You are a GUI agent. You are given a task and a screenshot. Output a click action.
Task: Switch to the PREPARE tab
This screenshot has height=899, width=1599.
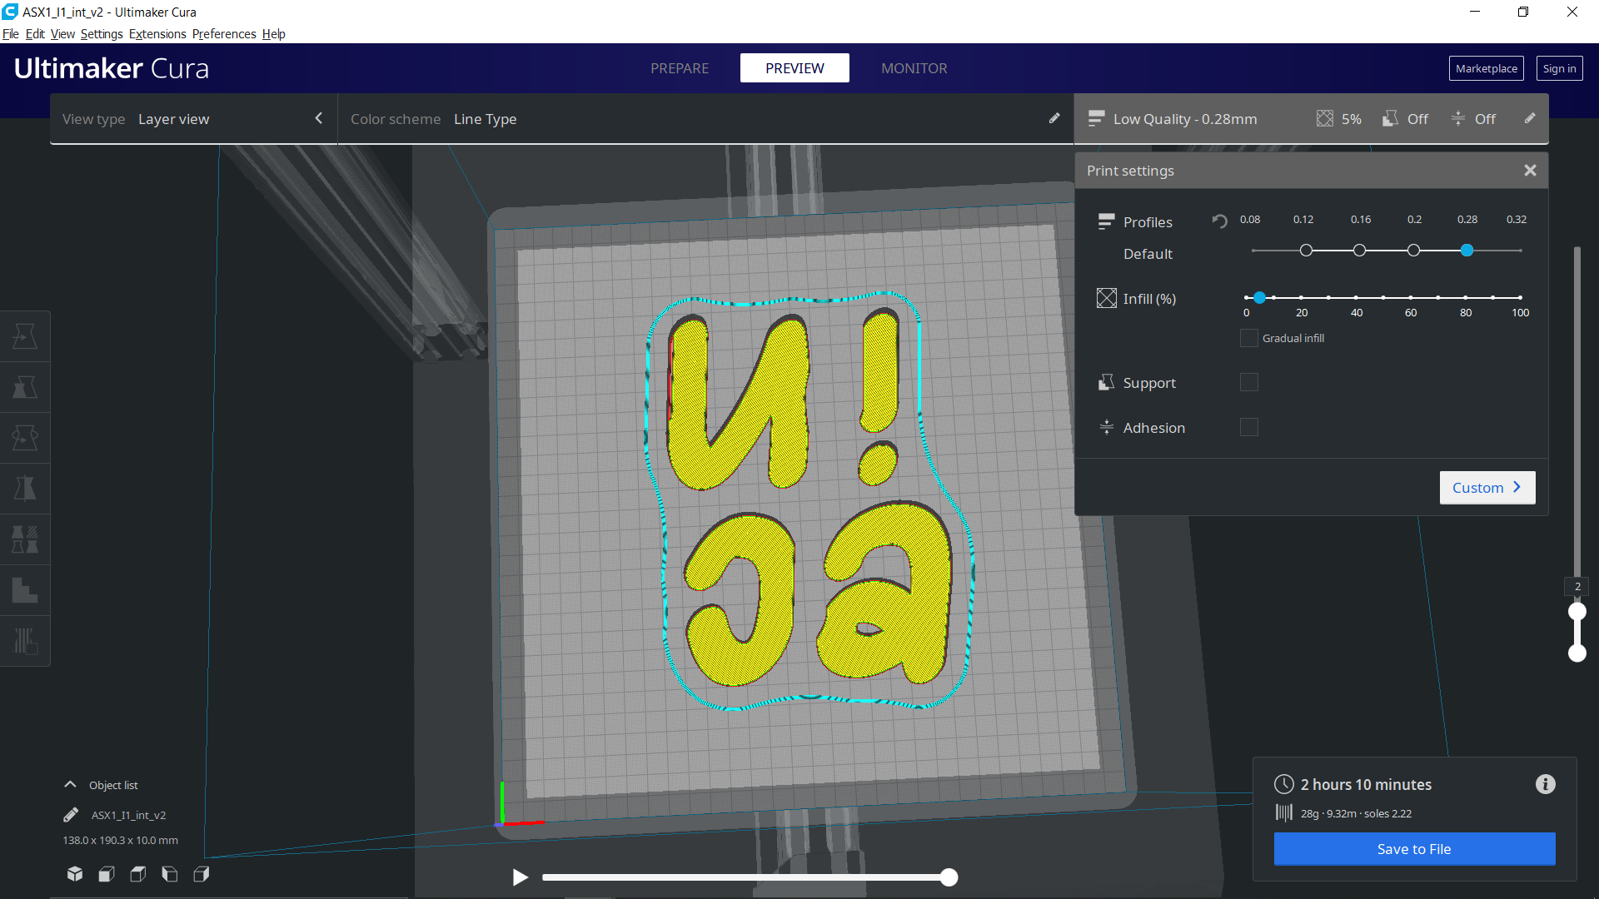[680, 68]
